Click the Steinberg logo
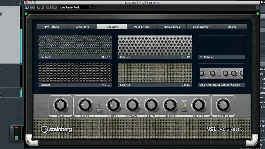 point(56,129)
